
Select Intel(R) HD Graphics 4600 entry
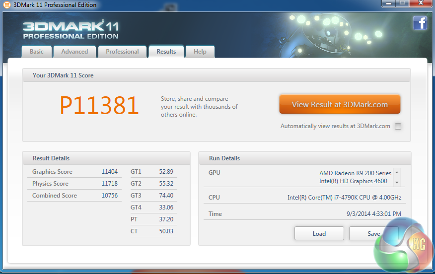[x=353, y=181]
